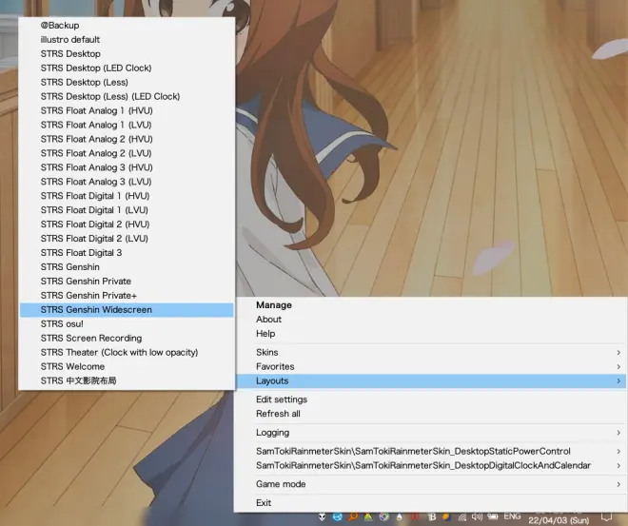
Task: Select STRS Desktop (Less) (LED Clock)
Action: pos(127,96)
